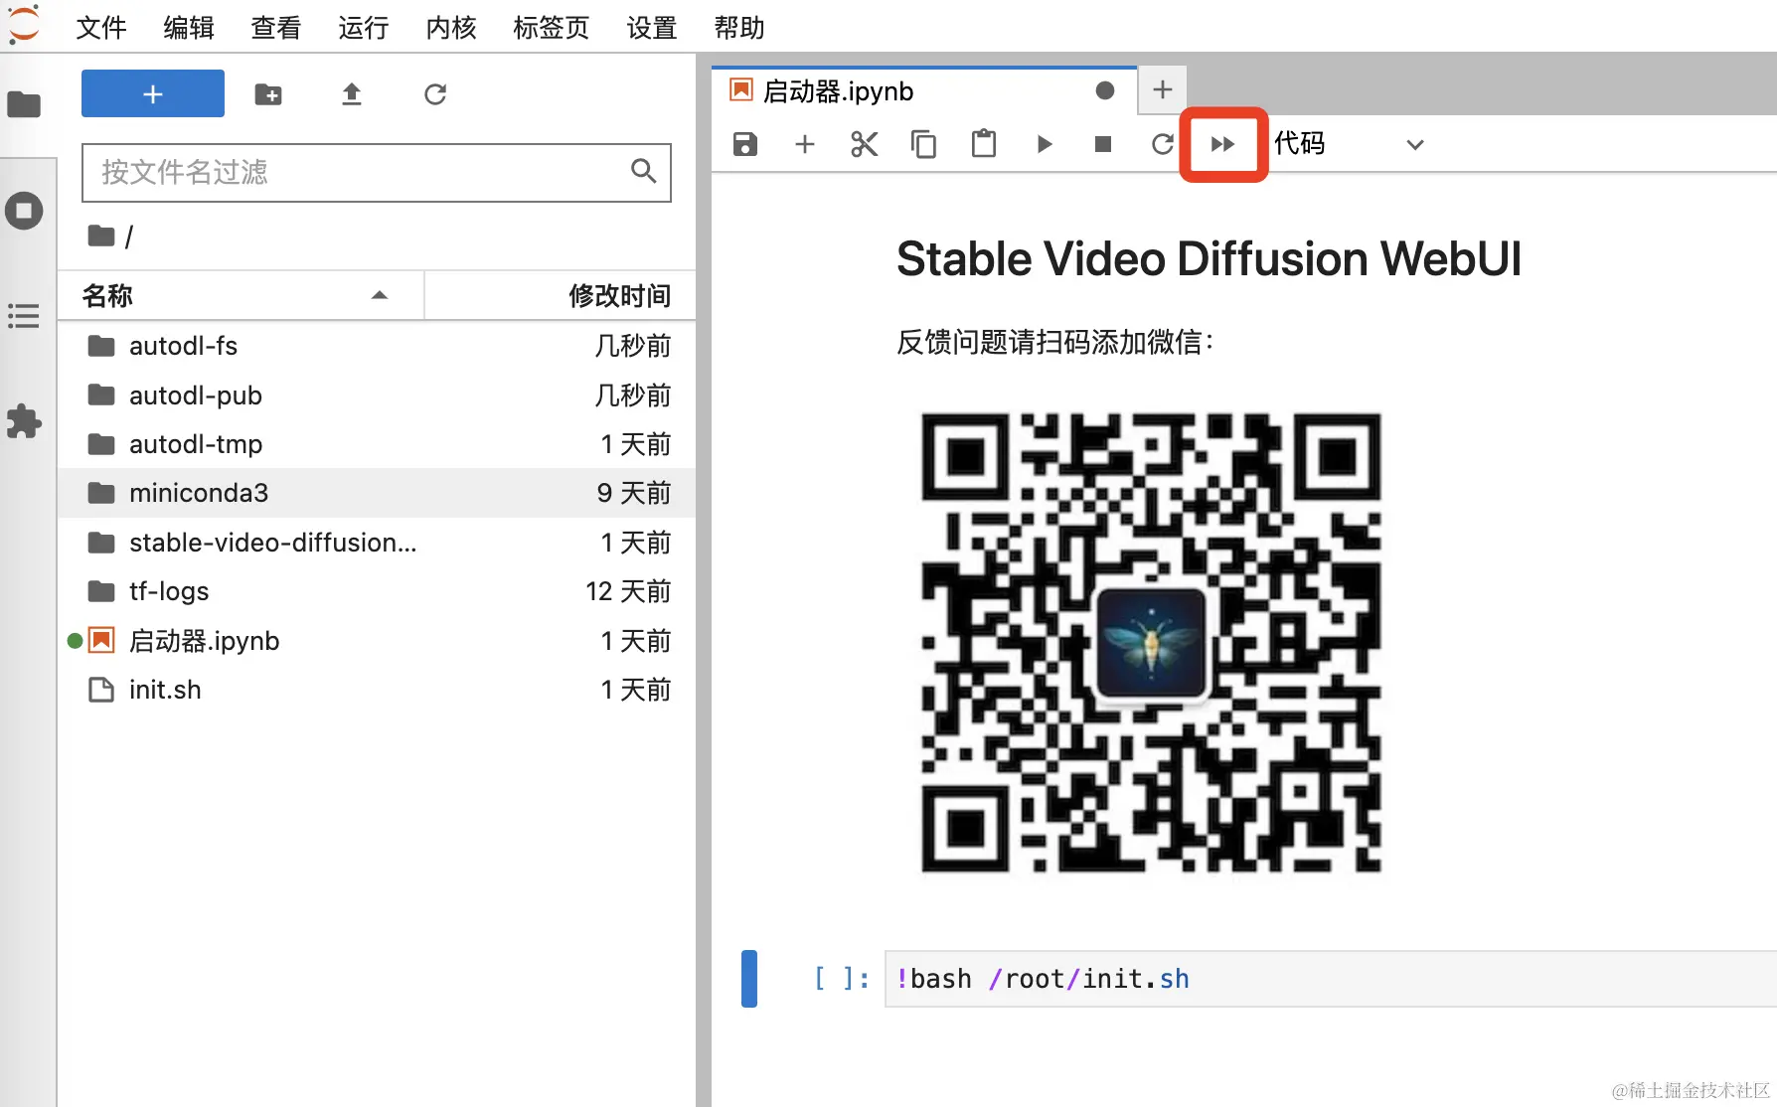
Task: Click the upload files icon
Action: [352, 94]
